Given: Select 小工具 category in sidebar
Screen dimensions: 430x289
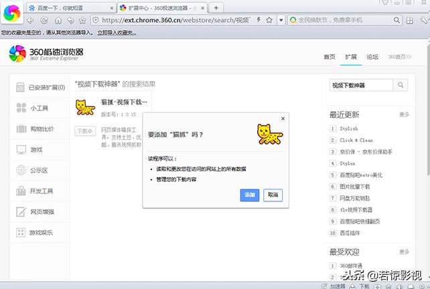Looking at the screenshot, I should [x=40, y=108].
